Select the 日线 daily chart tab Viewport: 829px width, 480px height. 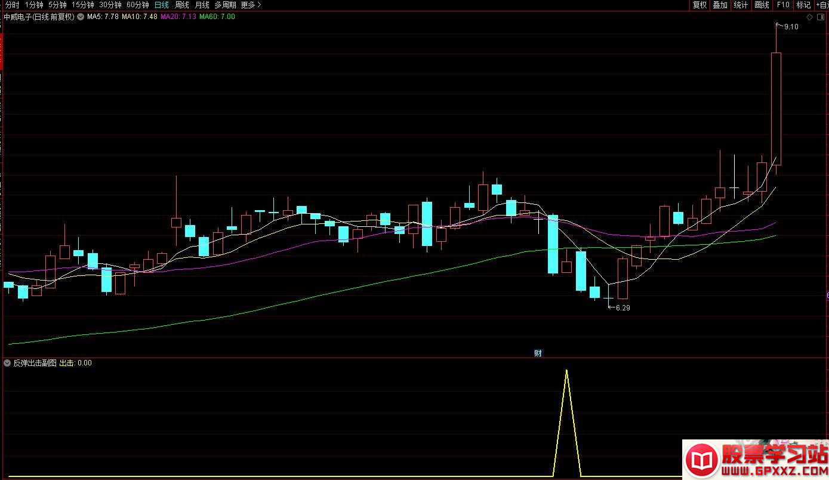coord(162,5)
